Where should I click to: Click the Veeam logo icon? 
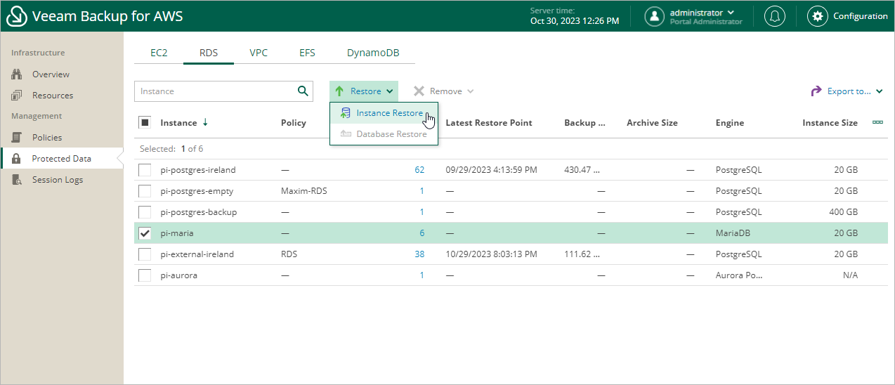(x=16, y=16)
